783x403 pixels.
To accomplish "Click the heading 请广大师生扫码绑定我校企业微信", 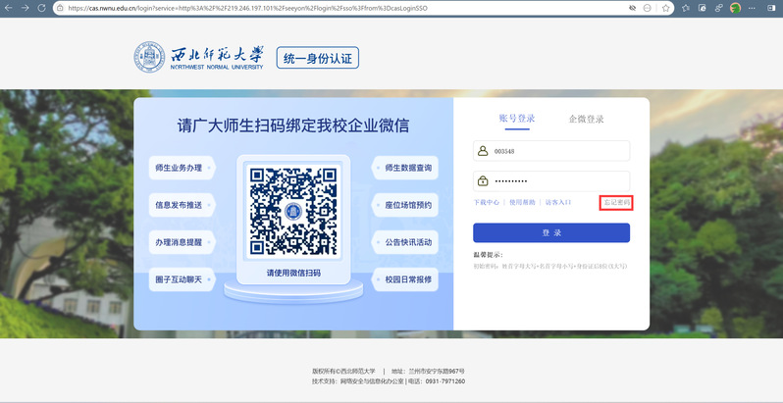I will point(293,126).
